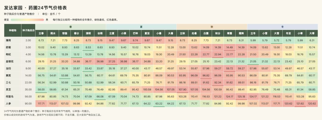The width and height of the screenshot is (322, 120).
Task: Click the 夏至 column header
Action: point(147,33)
